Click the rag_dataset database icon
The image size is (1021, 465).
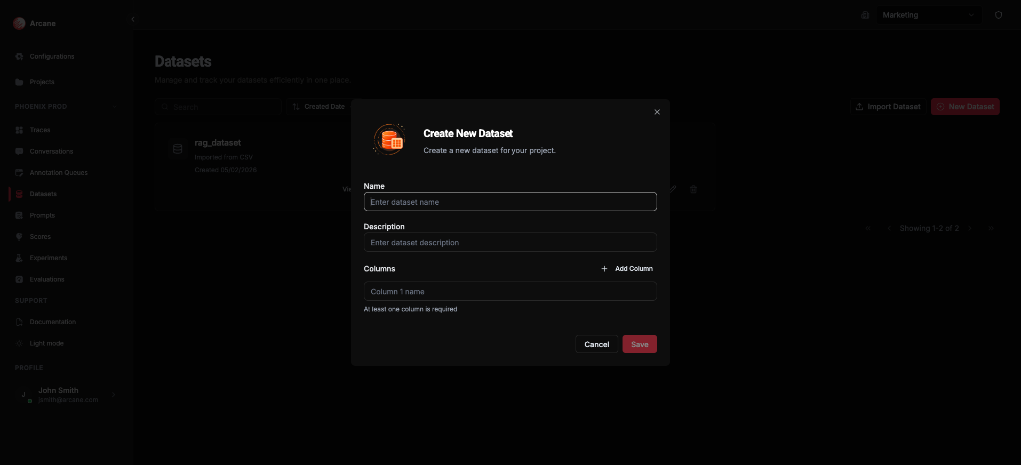point(177,149)
